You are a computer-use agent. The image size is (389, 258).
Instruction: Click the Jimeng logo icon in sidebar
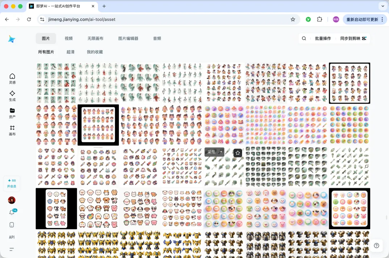12,39
